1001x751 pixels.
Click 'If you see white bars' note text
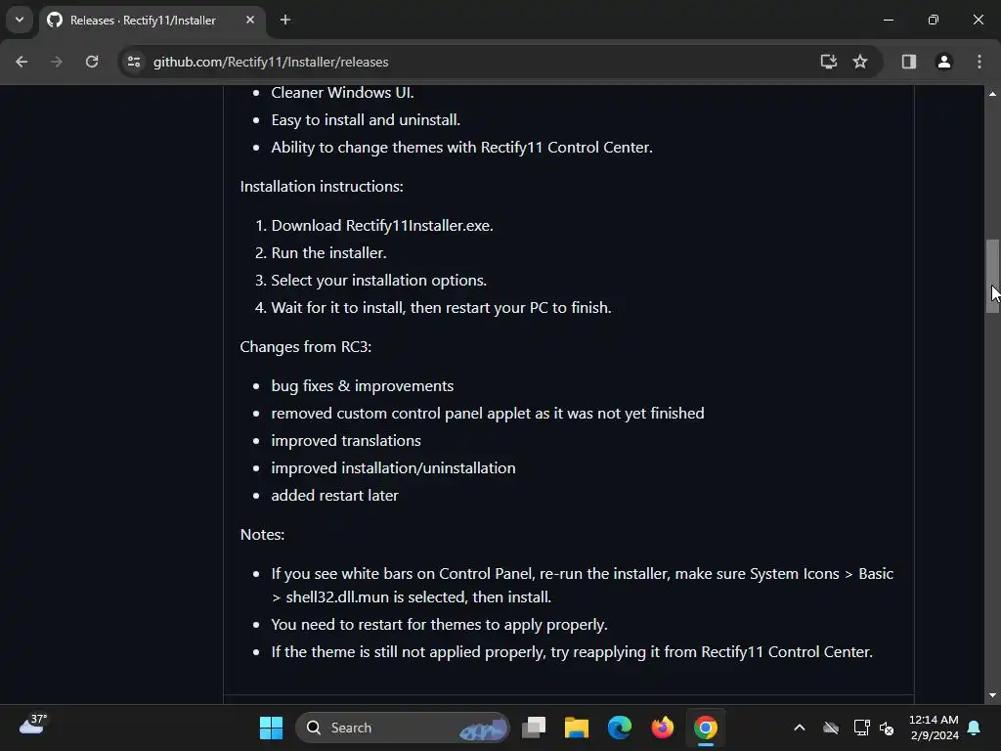[x=582, y=585]
